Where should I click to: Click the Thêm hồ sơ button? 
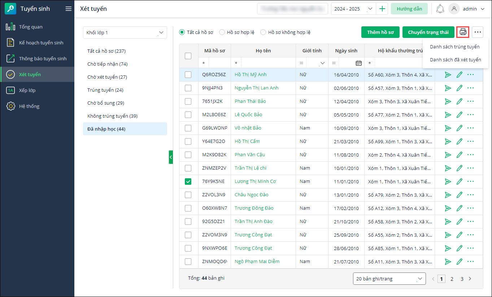(x=380, y=32)
